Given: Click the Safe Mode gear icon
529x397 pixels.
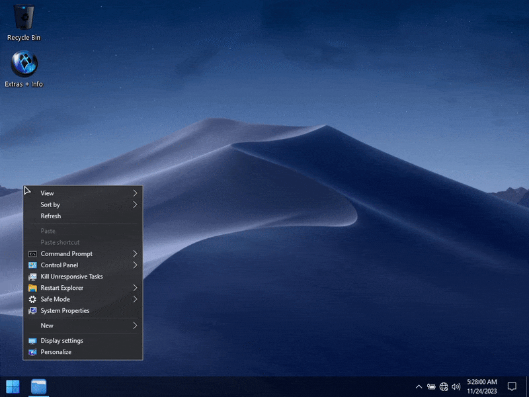Looking at the screenshot, I should pyautogui.click(x=32, y=299).
